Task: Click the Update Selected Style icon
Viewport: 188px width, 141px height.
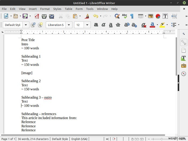Action: tap(33, 25)
